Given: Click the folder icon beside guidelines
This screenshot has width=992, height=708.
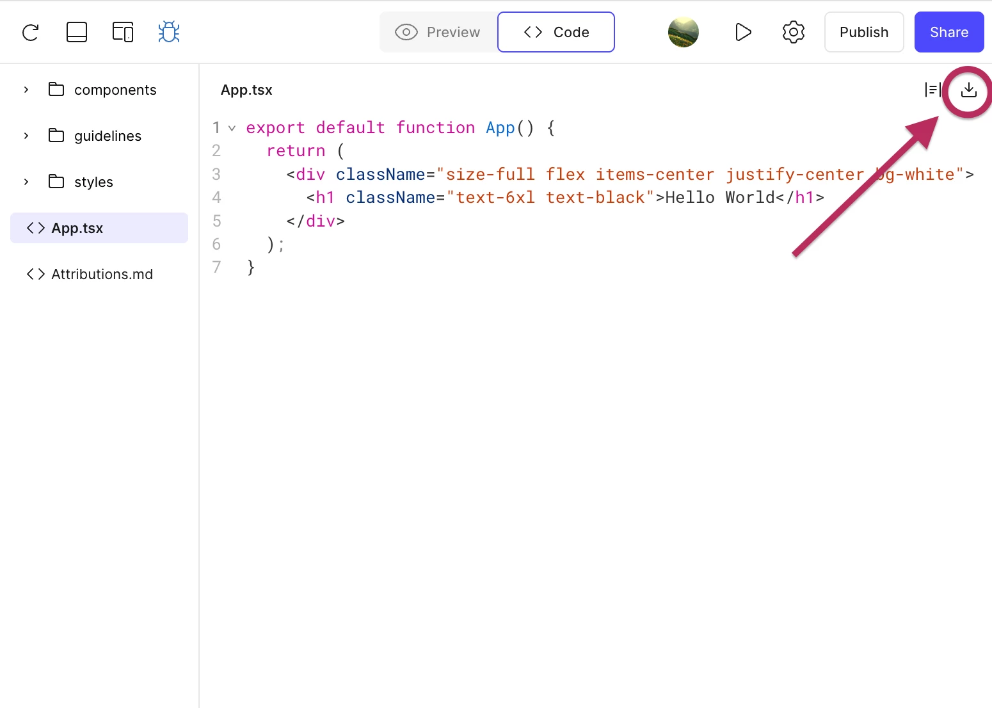Looking at the screenshot, I should coord(56,135).
